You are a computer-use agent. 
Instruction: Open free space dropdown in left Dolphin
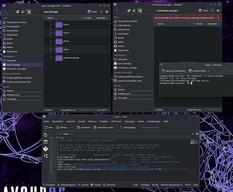pos(103,110)
